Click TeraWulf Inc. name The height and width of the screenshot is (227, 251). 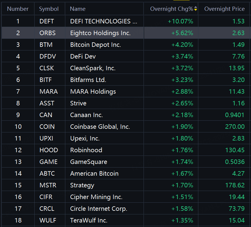[88, 220]
